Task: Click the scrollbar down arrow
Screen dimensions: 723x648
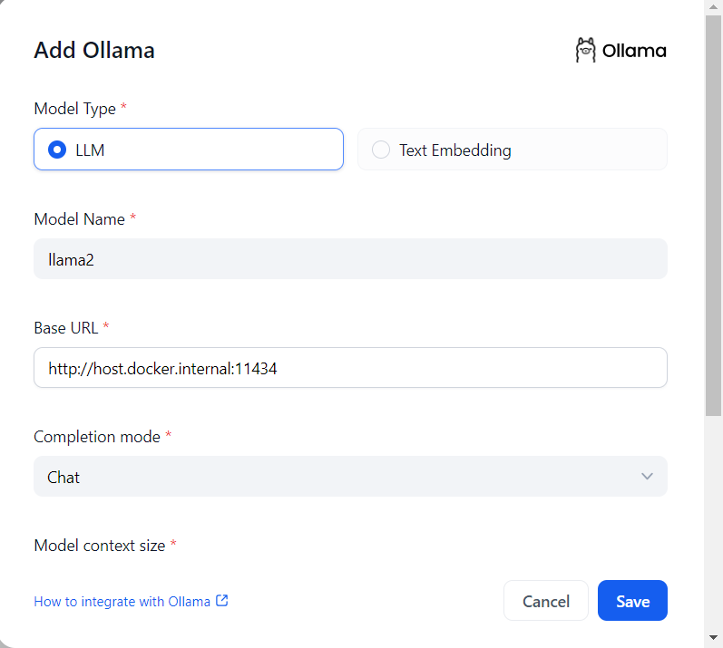Action: (714, 640)
